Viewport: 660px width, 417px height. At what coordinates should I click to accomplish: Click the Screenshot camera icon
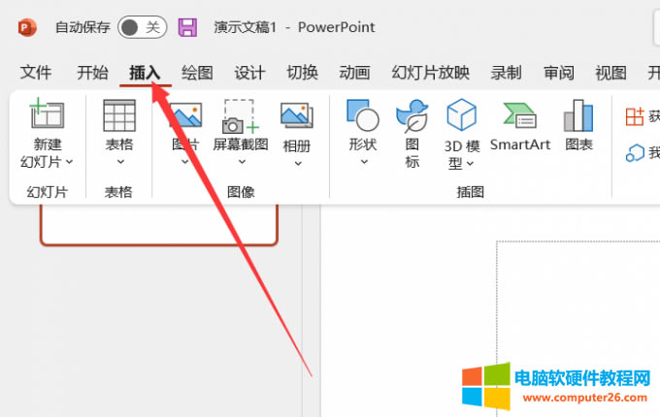240,115
